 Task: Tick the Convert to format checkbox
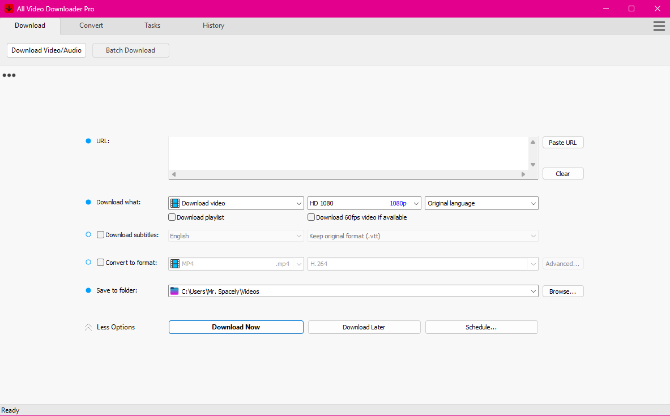pyautogui.click(x=100, y=263)
